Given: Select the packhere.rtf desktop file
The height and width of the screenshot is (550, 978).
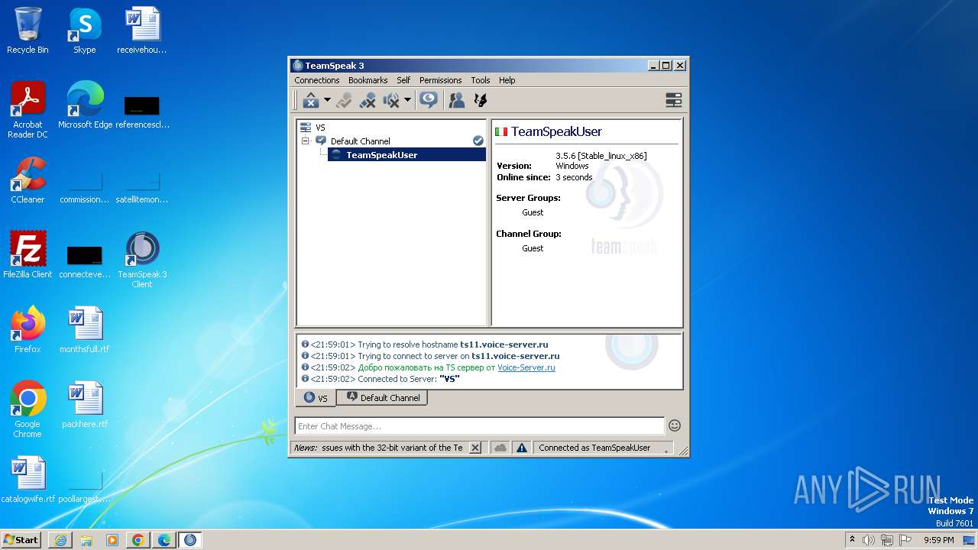Looking at the screenshot, I should coord(85,405).
